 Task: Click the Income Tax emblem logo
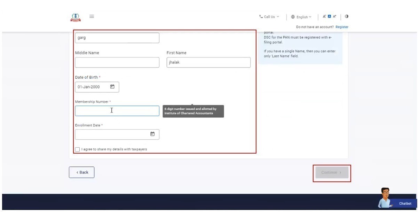pyautogui.click(x=75, y=17)
